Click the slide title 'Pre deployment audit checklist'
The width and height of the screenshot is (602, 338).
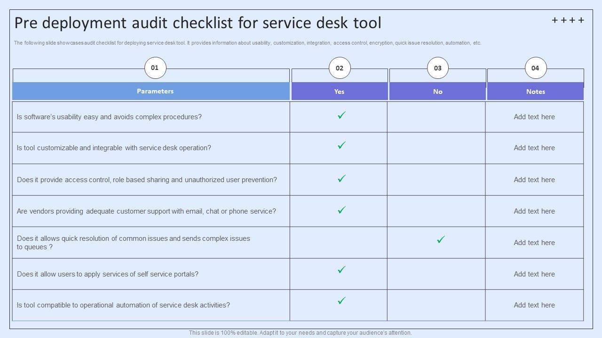click(198, 23)
